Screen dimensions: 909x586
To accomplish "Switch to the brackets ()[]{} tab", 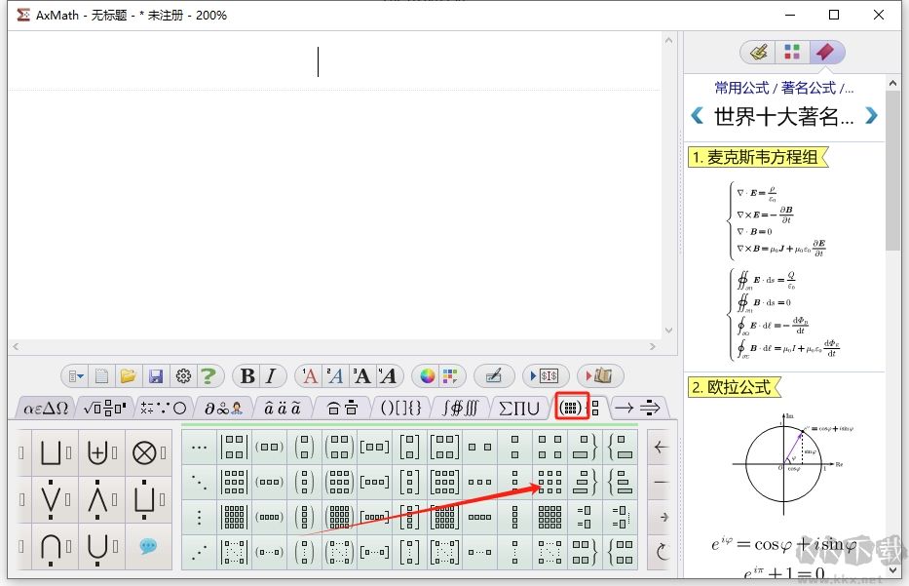I will [400, 409].
